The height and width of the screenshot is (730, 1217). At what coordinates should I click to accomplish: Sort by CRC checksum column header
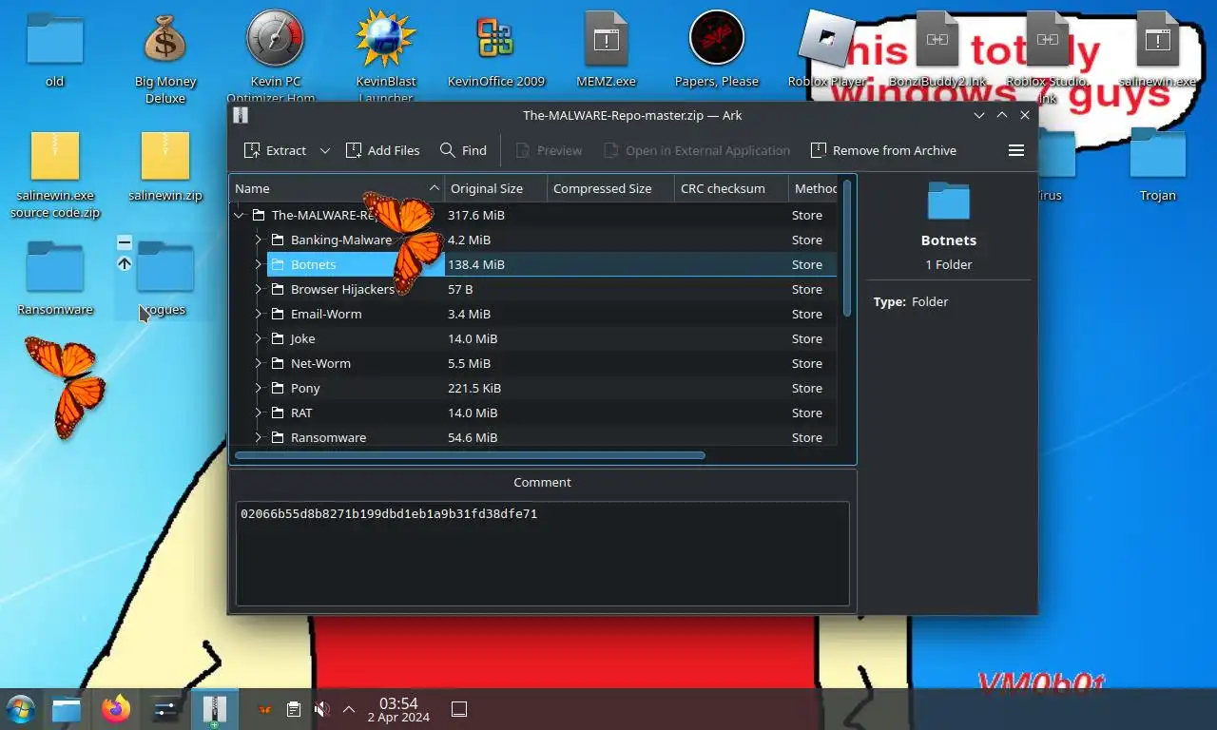point(732,188)
